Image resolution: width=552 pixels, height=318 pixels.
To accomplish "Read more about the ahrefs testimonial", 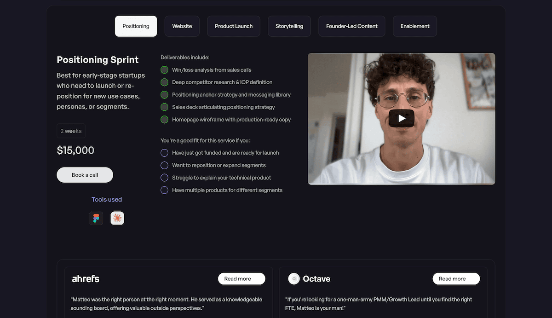I will 241,278.
